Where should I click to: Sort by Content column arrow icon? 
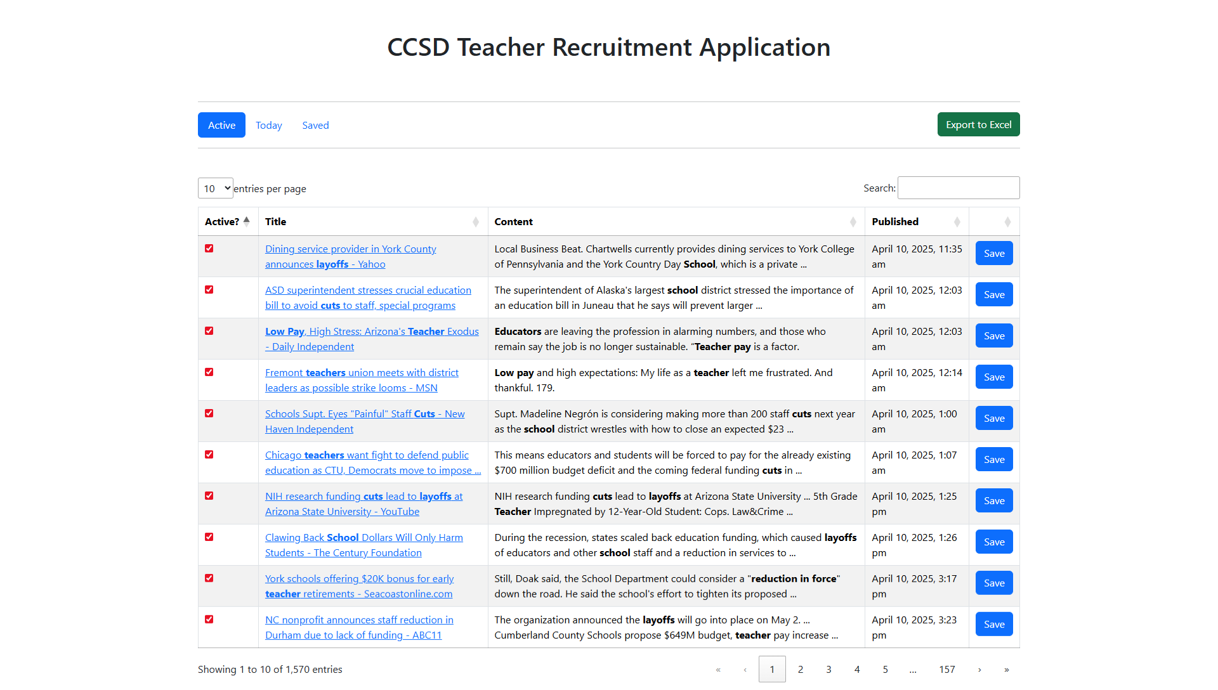tap(853, 222)
